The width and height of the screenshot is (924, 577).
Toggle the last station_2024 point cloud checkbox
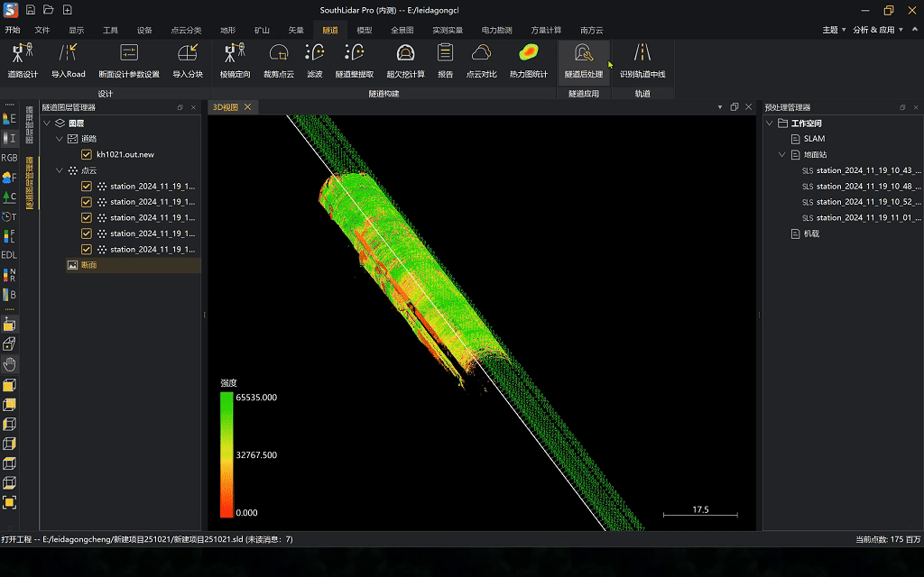87,249
